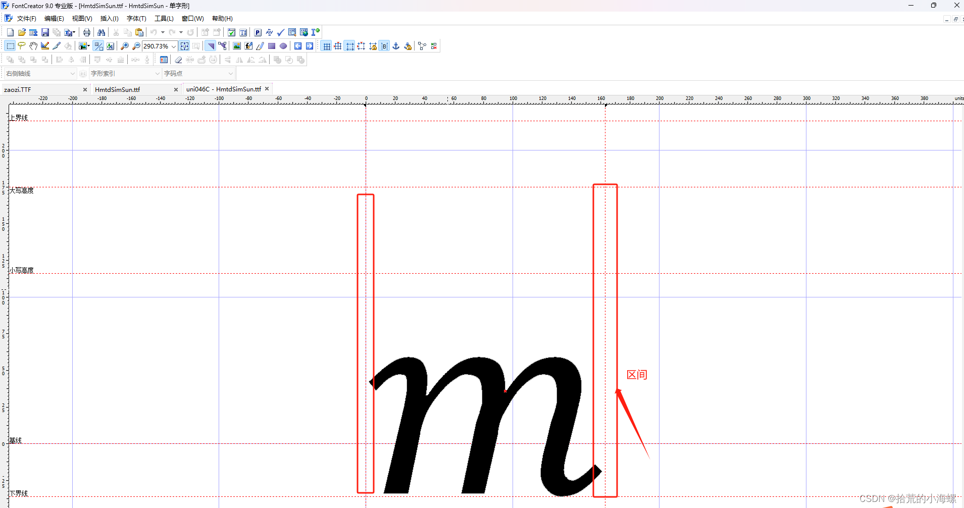The height and width of the screenshot is (508, 964).
Task: Switch to the zaozi.TTF tab
Action: 18,89
